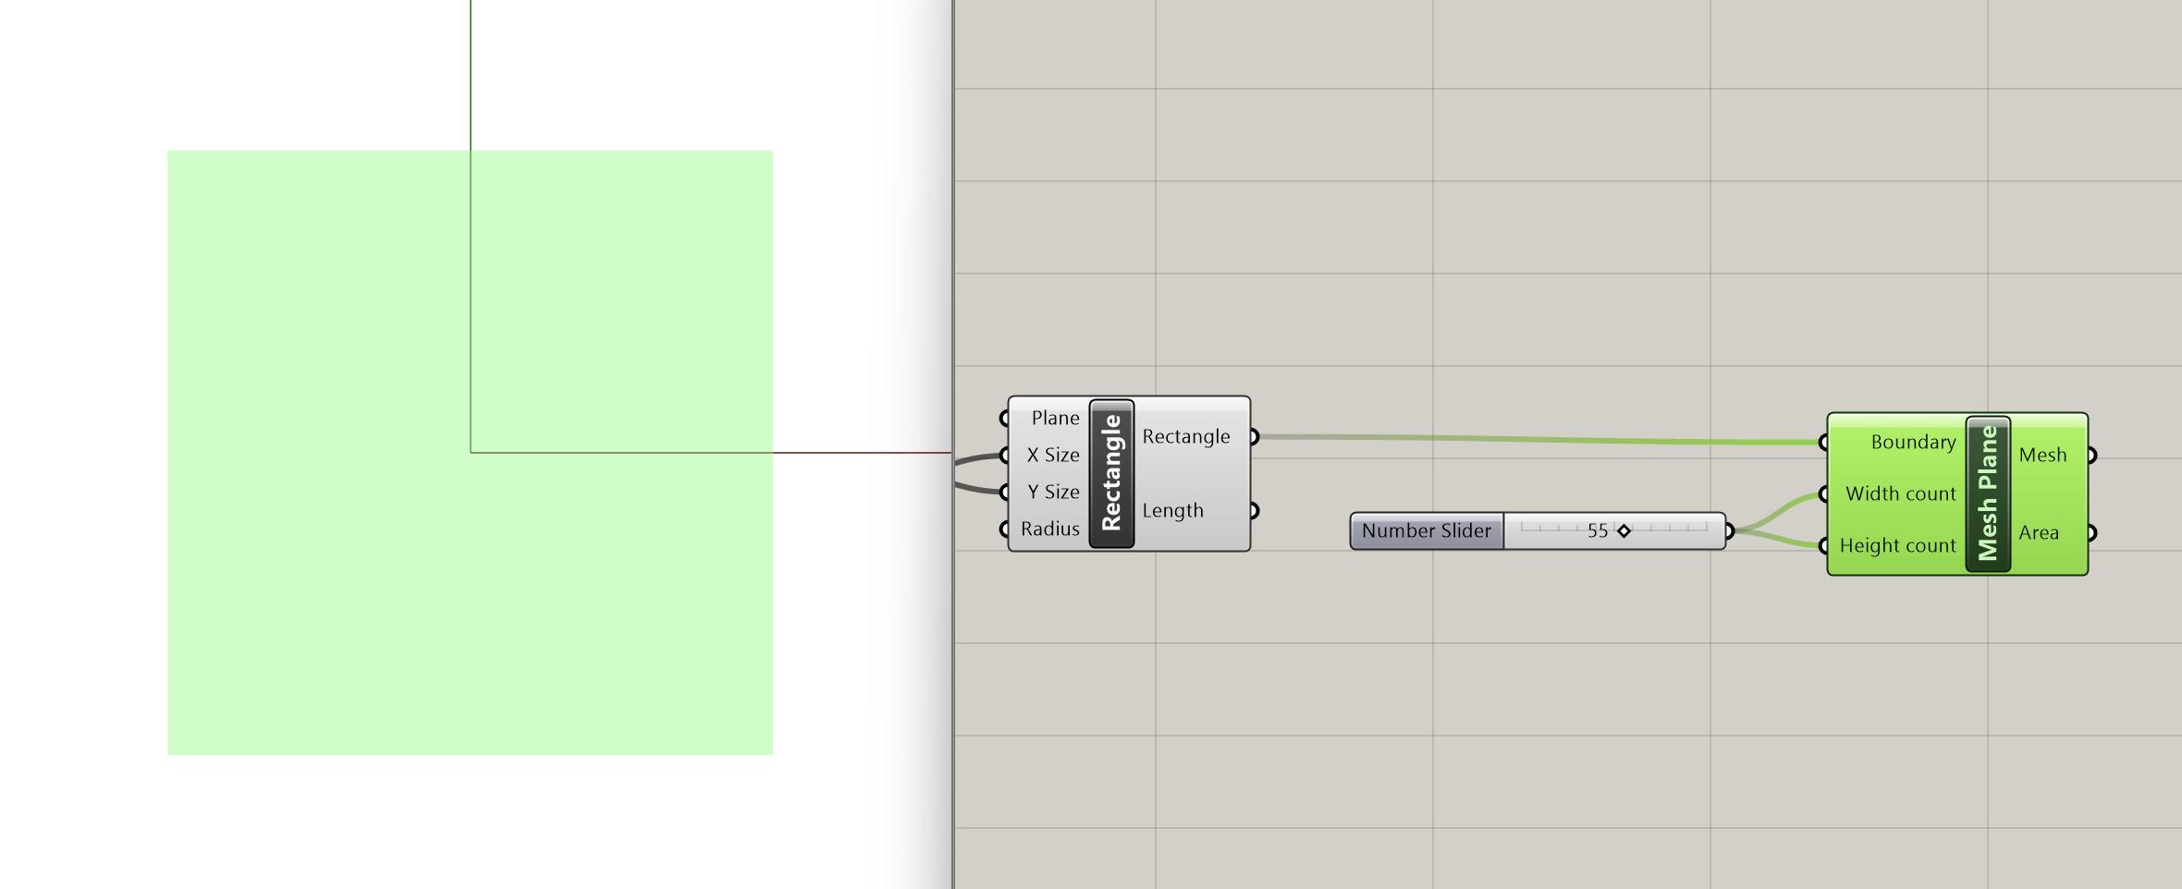This screenshot has width=2182, height=889.
Task: Click the Plane input on Rectangle
Action: pyautogui.click(x=1055, y=418)
